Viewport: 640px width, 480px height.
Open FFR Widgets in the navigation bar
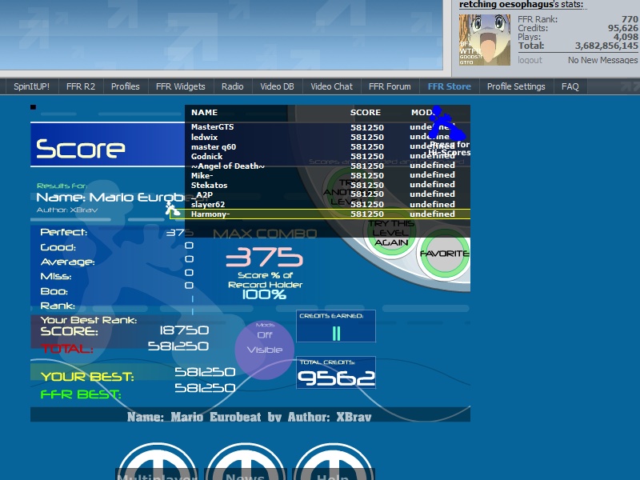(181, 86)
